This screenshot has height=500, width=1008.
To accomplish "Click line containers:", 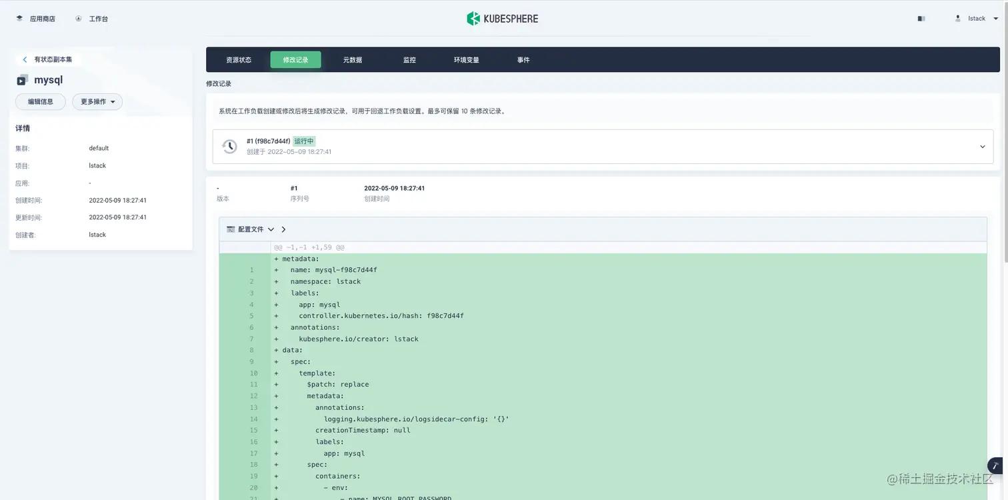I will (x=338, y=476).
